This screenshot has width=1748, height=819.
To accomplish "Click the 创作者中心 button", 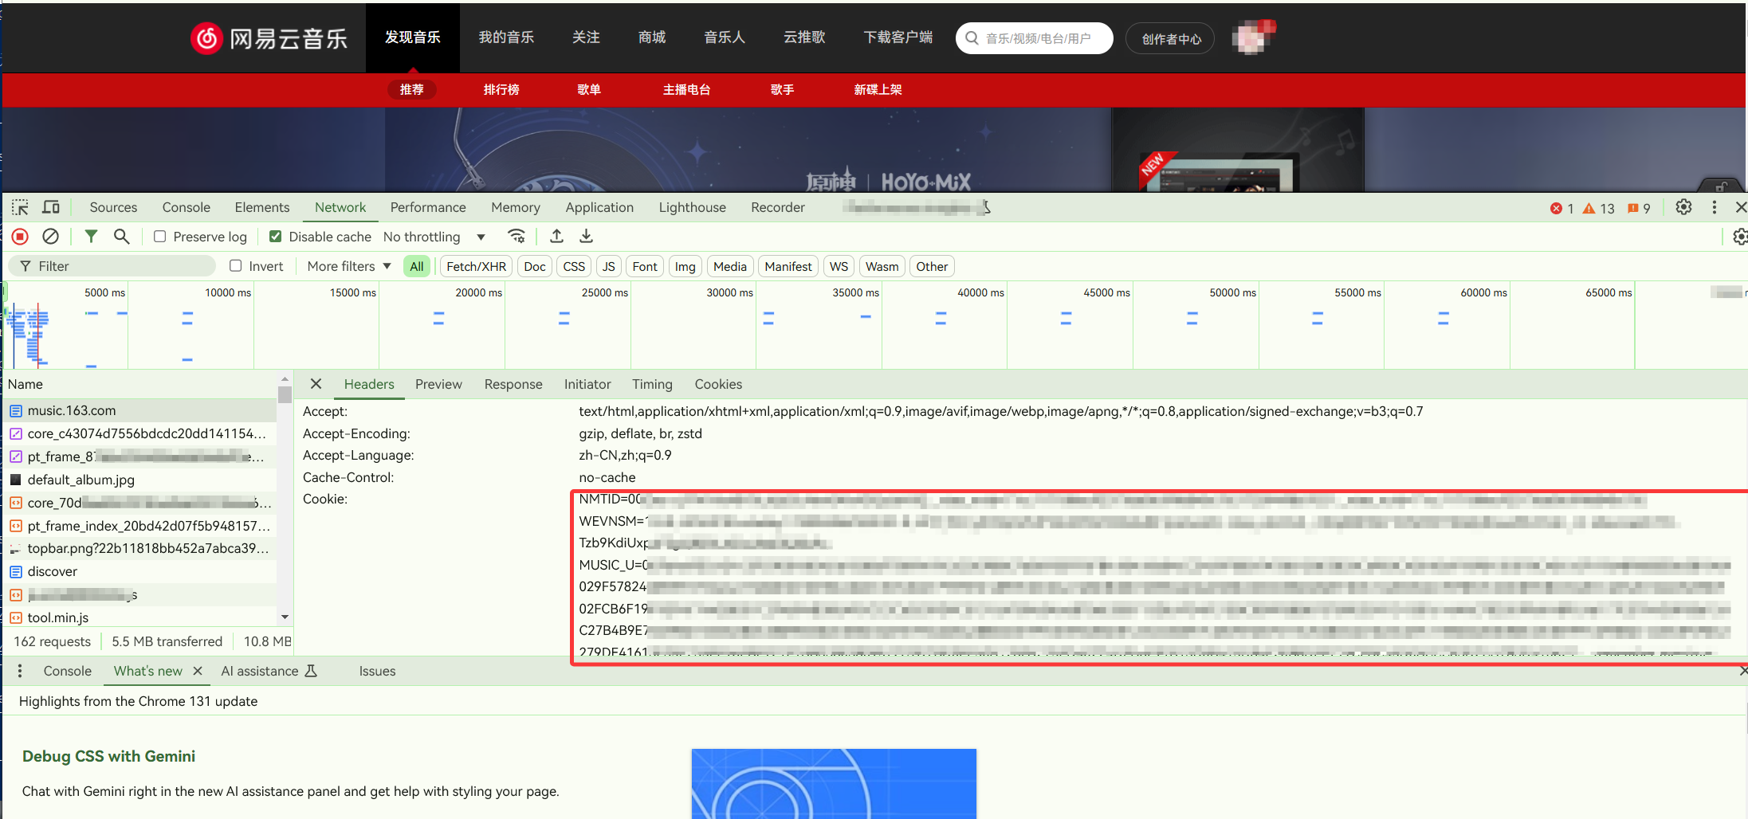I will [x=1170, y=38].
